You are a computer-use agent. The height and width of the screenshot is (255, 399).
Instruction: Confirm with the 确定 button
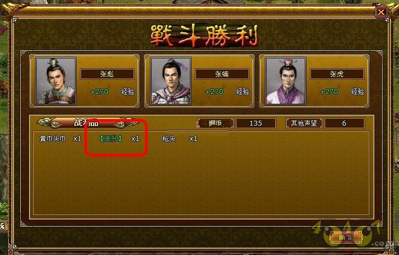pos(346,238)
